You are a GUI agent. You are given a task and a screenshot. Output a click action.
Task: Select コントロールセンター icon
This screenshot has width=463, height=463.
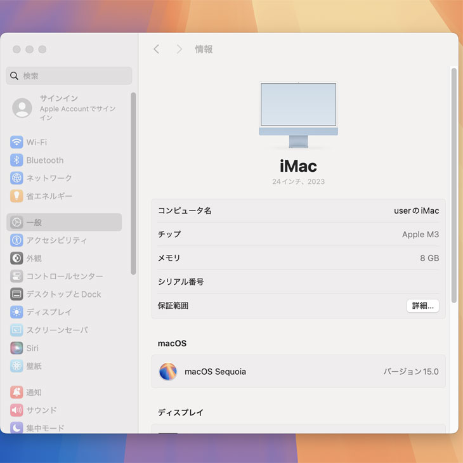16,276
